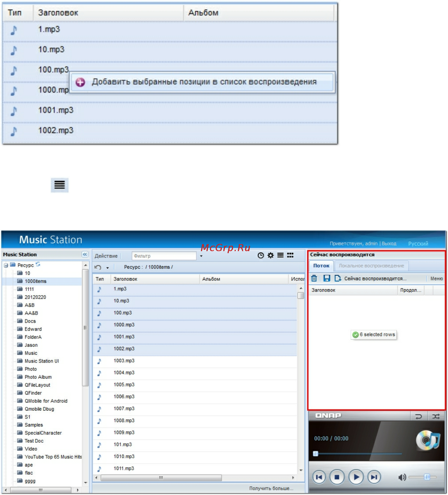
Task: Save playlist with floppy disk icon
Action: click(327, 278)
